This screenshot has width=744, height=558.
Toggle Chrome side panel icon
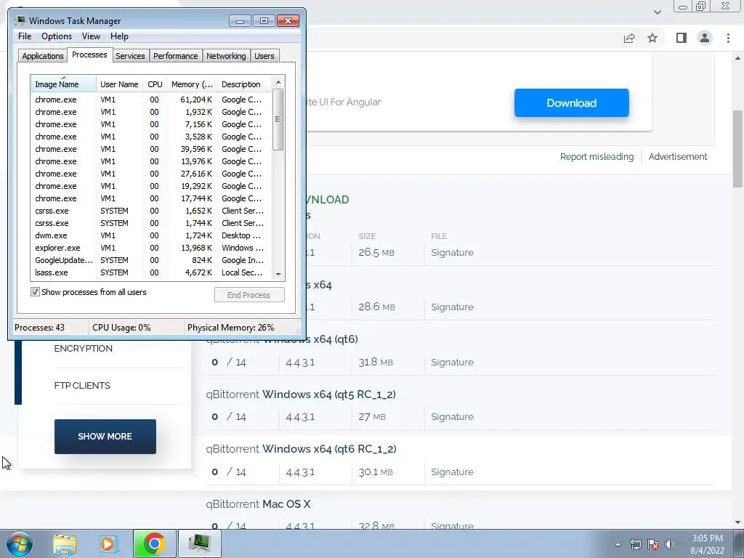click(682, 38)
